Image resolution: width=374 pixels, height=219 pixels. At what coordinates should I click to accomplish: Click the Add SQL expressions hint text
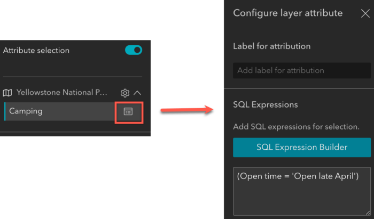coord(296,127)
